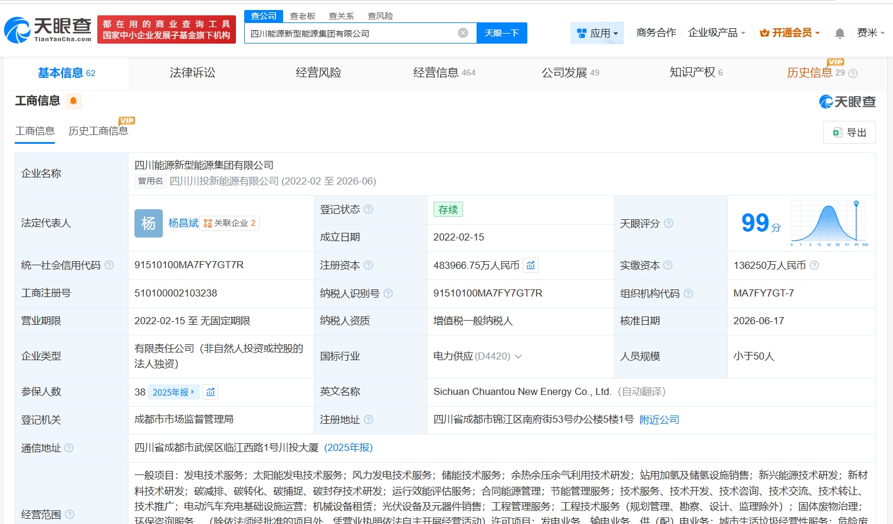This screenshot has width=893, height=524.
Task: Open 关联企业 2 badge
Action: (229, 223)
